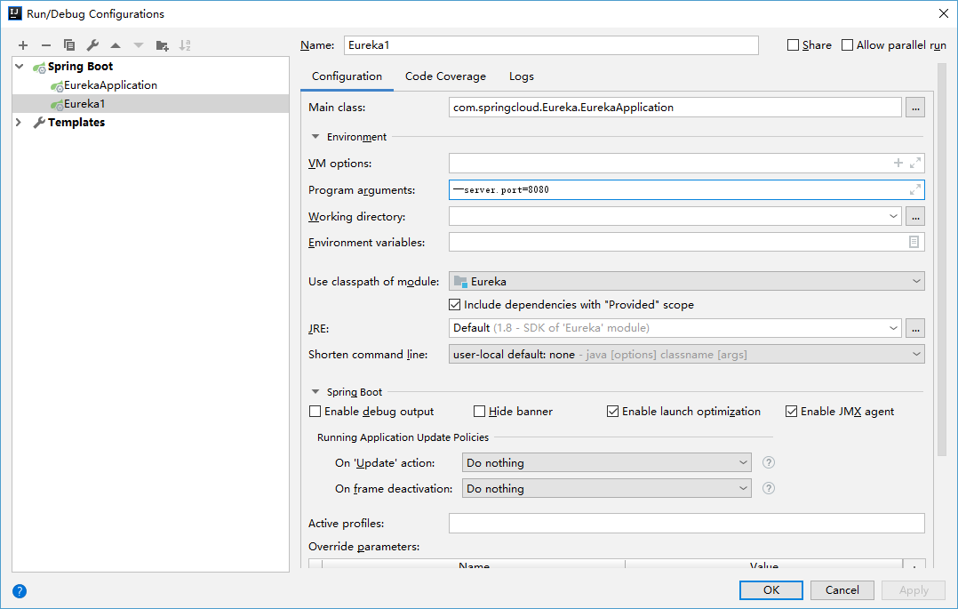The image size is (958, 609).
Task: Expand the Templates tree node
Action: (x=20, y=123)
